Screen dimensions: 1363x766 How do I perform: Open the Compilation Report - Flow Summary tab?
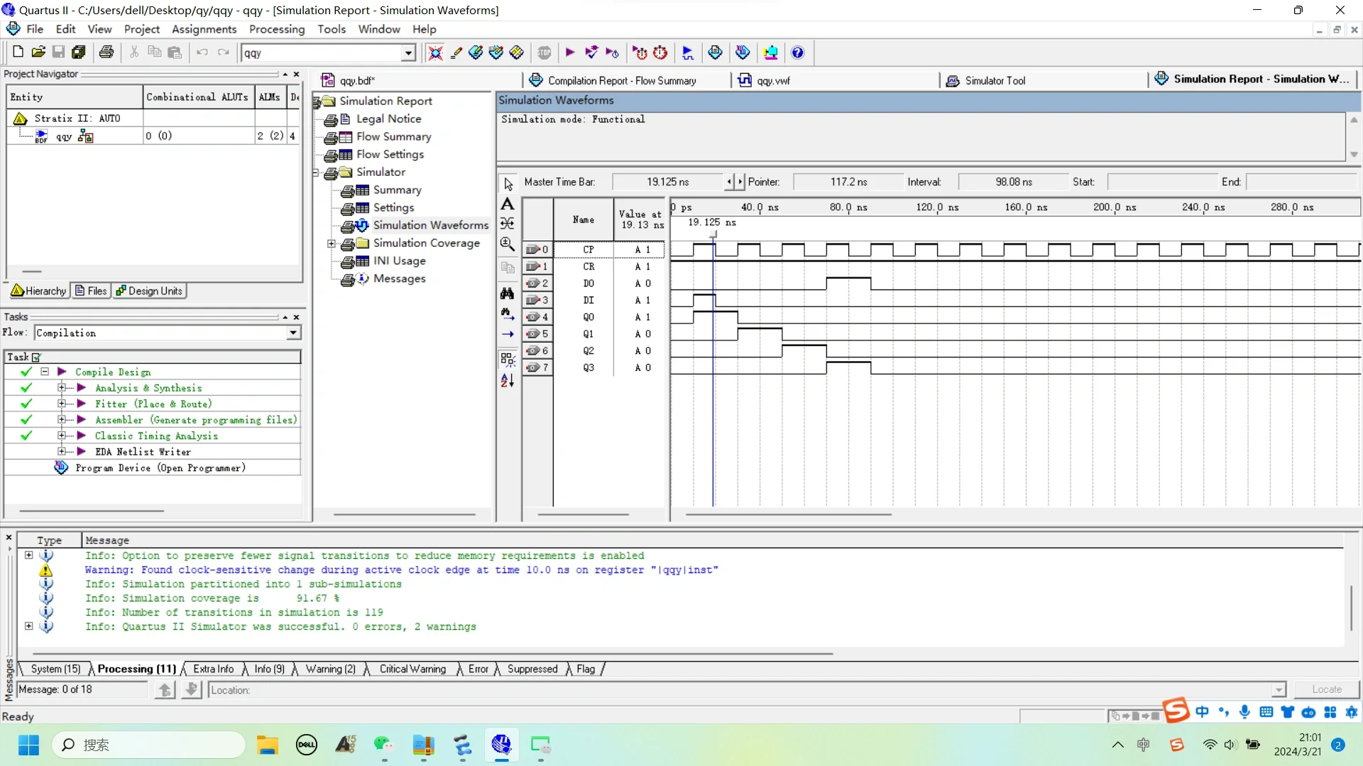621,81
